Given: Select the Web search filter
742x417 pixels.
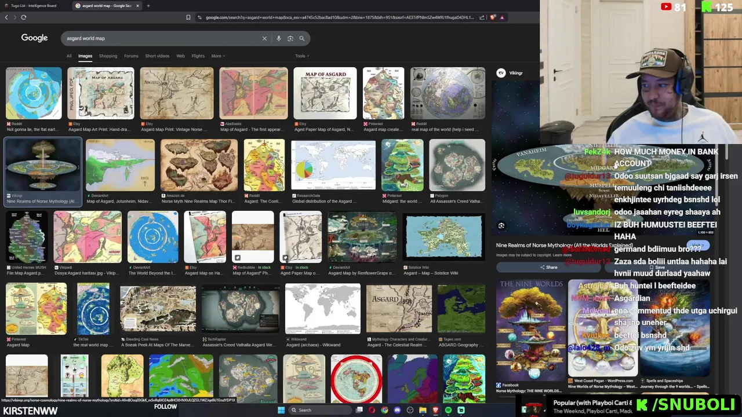Looking at the screenshot, I should pyautogui.click(x=180, y=56).
